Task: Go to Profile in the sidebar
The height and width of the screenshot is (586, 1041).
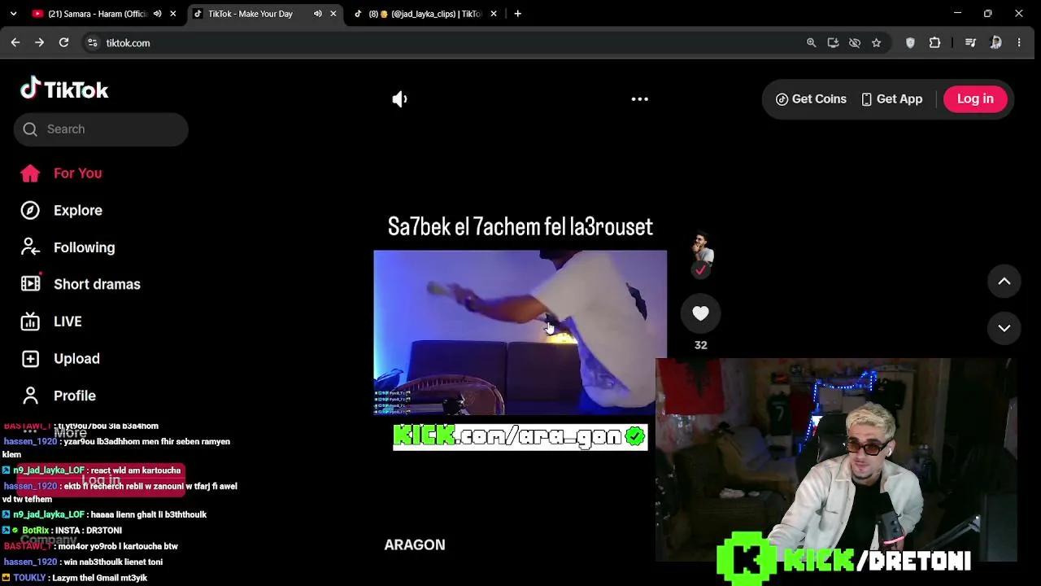Action: [59, 396]
